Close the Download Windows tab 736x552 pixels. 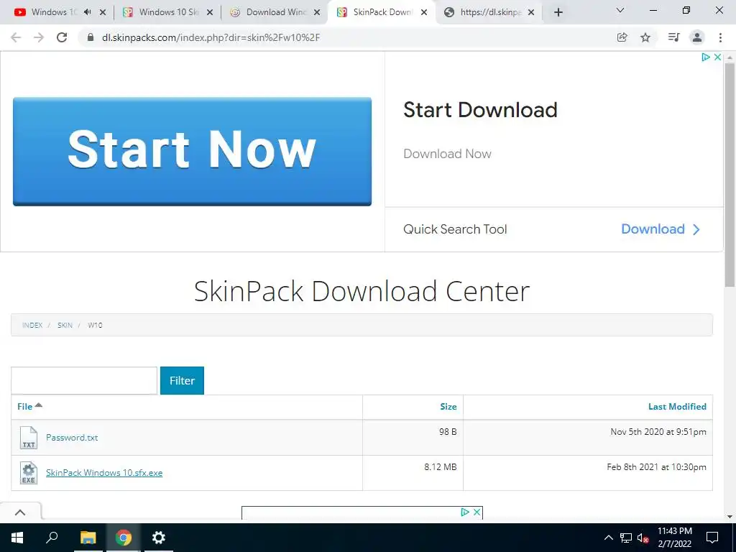[317, 13]
